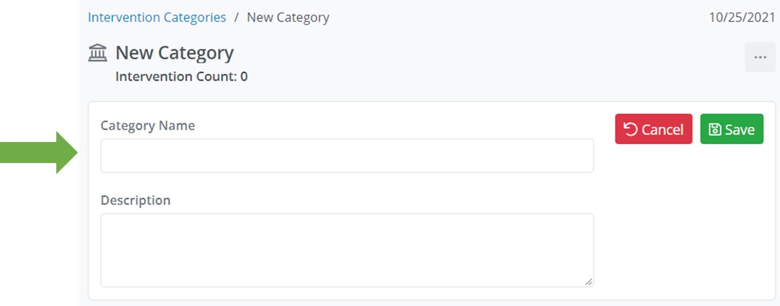The width and height of the screenshot is (780, 306).
Task: Click the floppy disk icon on Save
Action: click(715, 129)
